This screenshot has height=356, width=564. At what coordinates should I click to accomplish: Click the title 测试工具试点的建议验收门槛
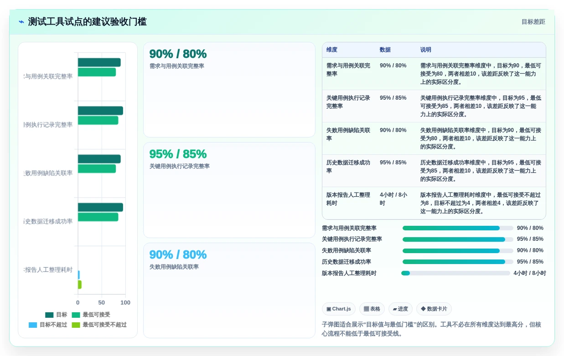tap(88, 22)
